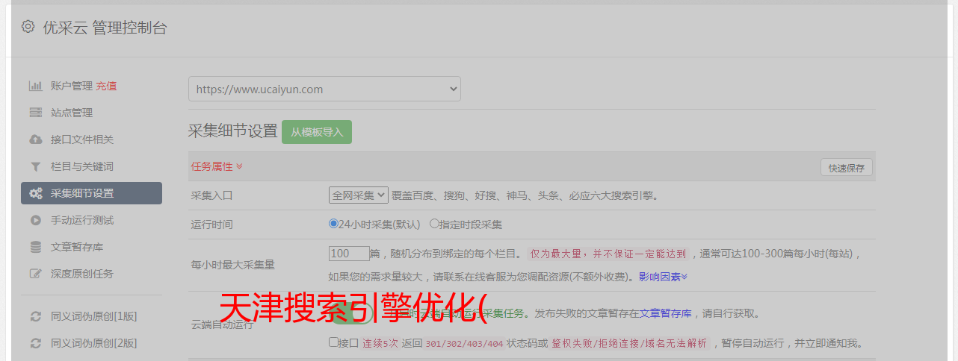
Task: Click the 采集入口 row label
Action: (x=212, y=195)
